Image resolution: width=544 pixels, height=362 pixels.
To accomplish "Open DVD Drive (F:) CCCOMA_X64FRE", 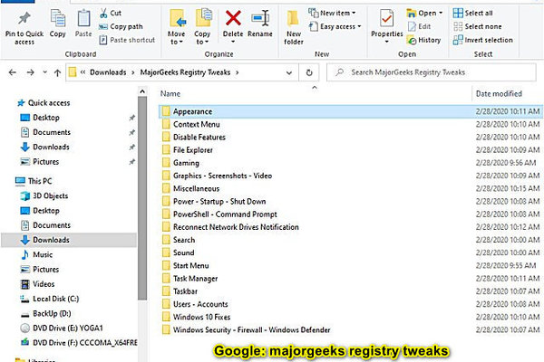I will [79, 343].
